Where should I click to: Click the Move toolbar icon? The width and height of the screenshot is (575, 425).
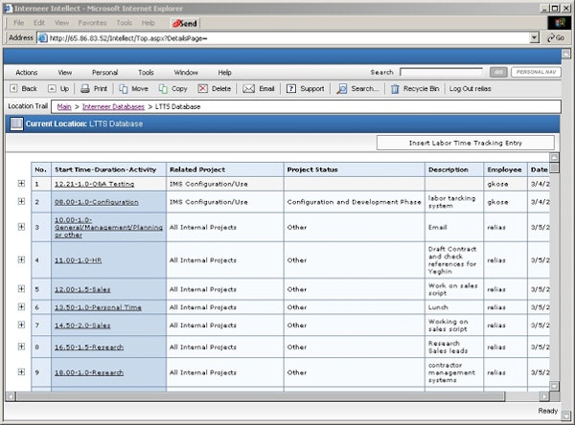click(124, 88)
